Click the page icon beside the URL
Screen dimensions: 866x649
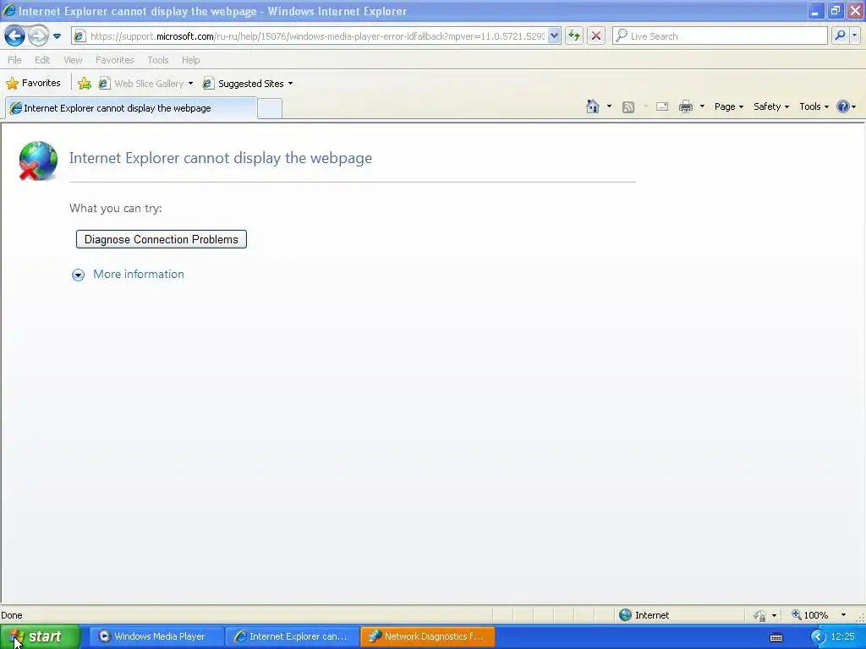pyautogui.click(x=80, y=36)
